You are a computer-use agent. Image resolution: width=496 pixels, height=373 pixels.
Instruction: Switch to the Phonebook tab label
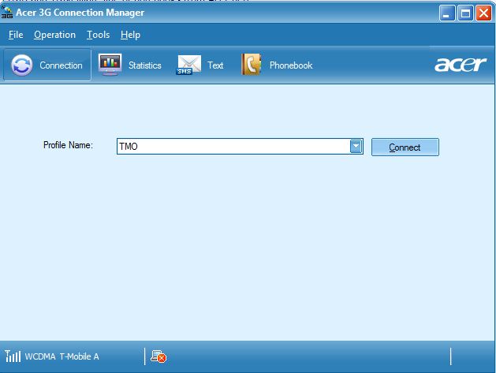(291, 65)
